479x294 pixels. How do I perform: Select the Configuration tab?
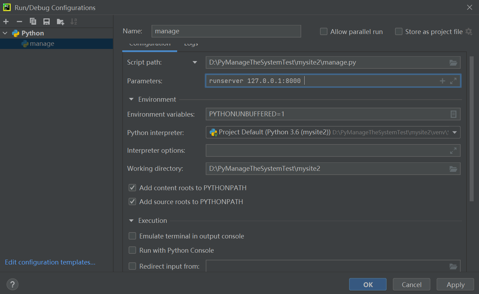150,44
